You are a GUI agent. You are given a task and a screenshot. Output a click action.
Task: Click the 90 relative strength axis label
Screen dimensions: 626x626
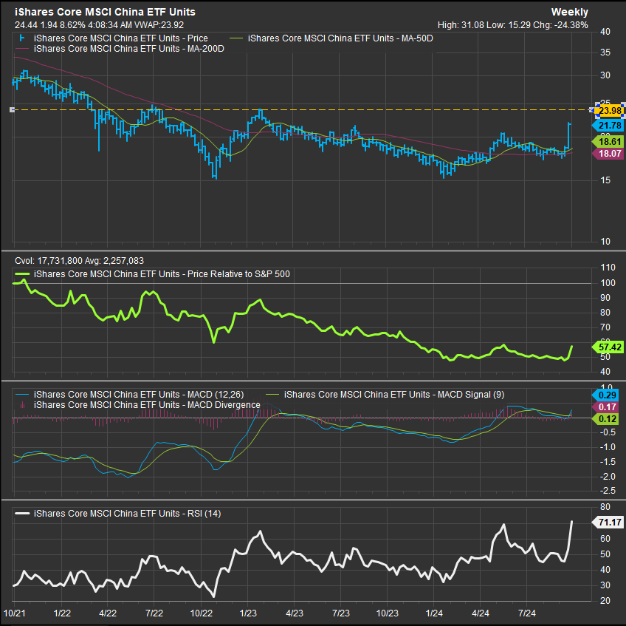(x=605, y=298)
